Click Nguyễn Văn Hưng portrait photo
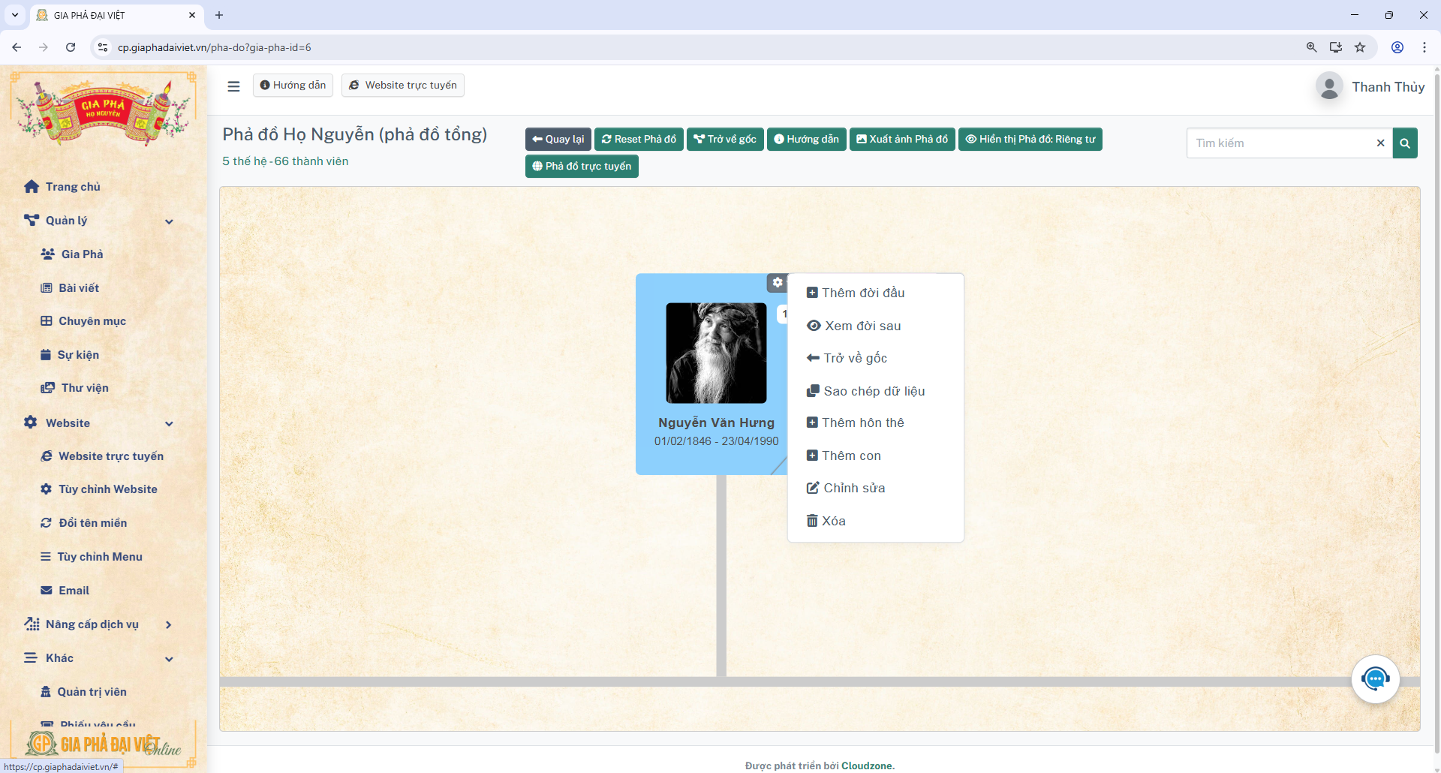Viewport: 1441px width, 773px height. click(x=716, y=353)
